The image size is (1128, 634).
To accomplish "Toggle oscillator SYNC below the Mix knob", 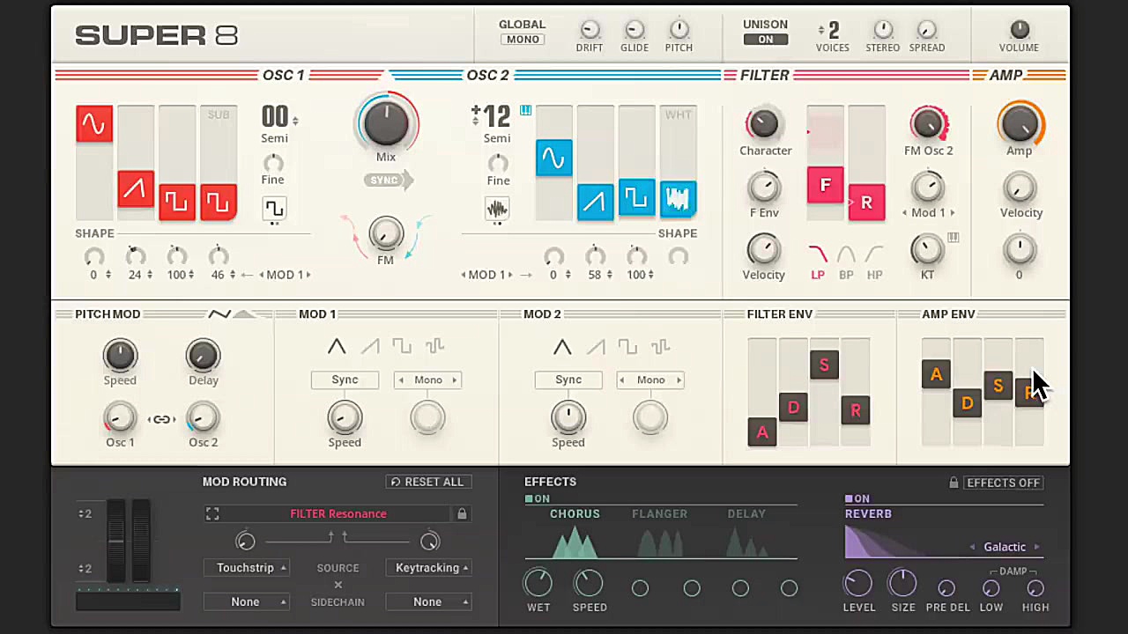I will [388, 181].
